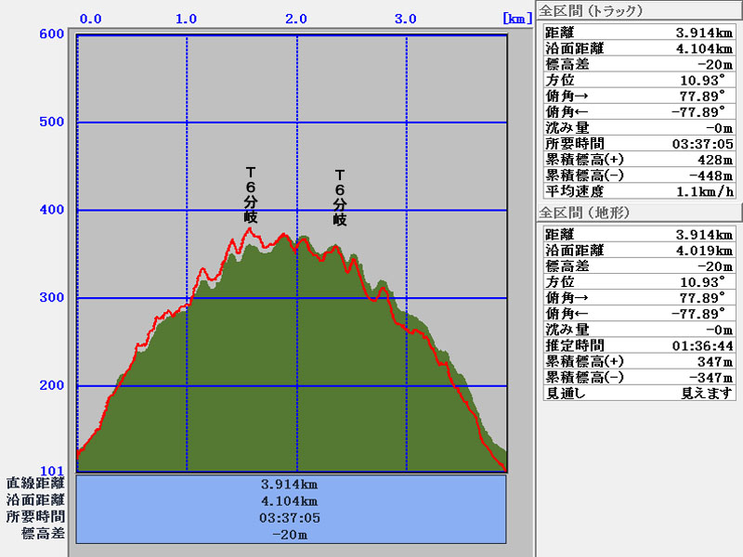Click the right T6分岐 marker label
743x557 pixels.
340,198
